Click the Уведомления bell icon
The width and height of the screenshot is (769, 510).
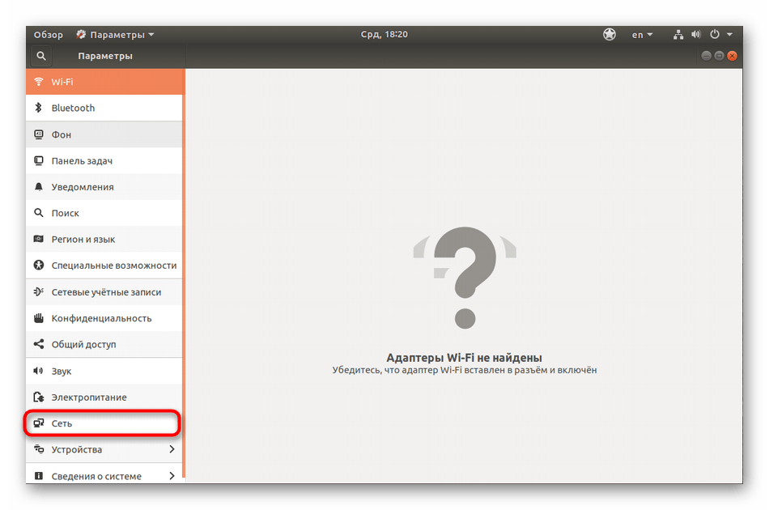pyautogui.click(x=39, y=187)
